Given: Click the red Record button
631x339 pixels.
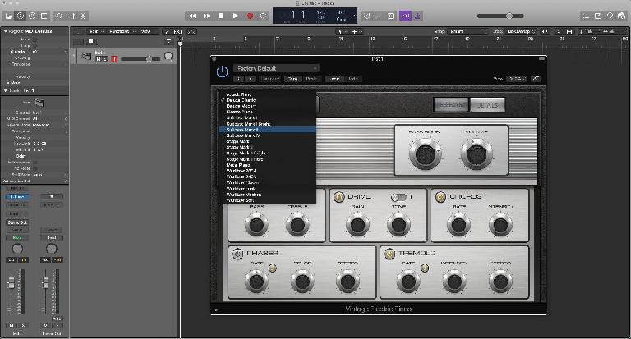Looking at the screenshot, I should (x=250, y=16).
